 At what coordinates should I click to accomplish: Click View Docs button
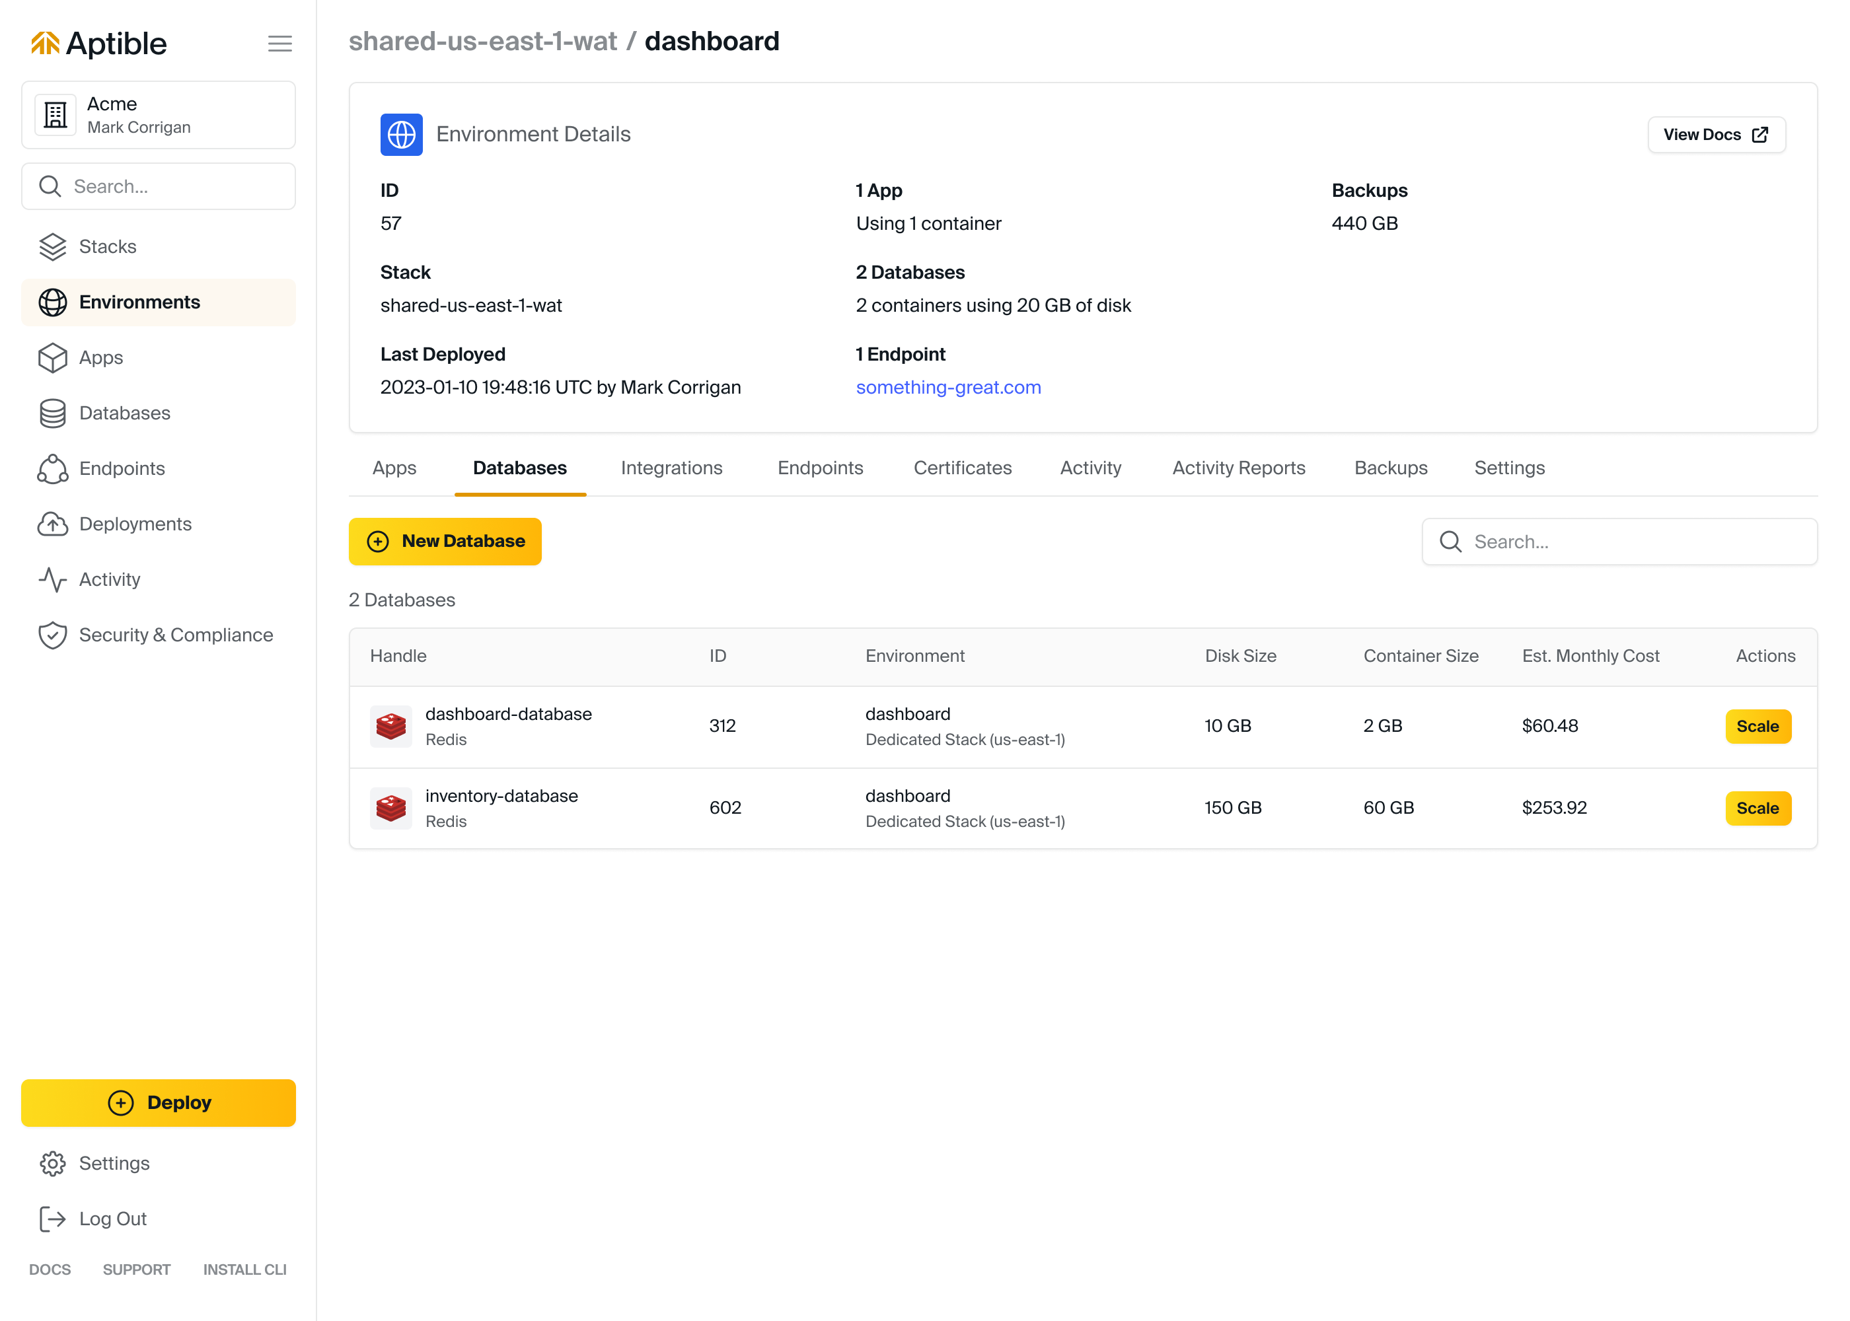1716,134
